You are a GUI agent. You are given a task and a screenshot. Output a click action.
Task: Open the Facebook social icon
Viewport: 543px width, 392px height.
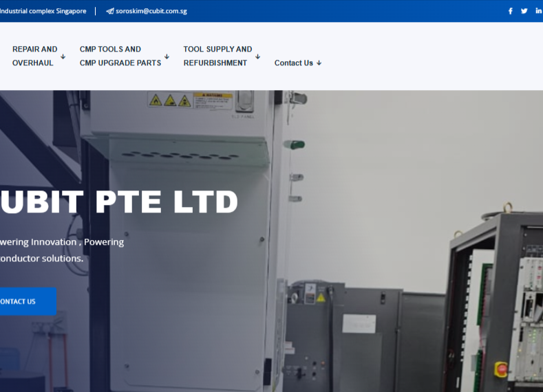511,11
